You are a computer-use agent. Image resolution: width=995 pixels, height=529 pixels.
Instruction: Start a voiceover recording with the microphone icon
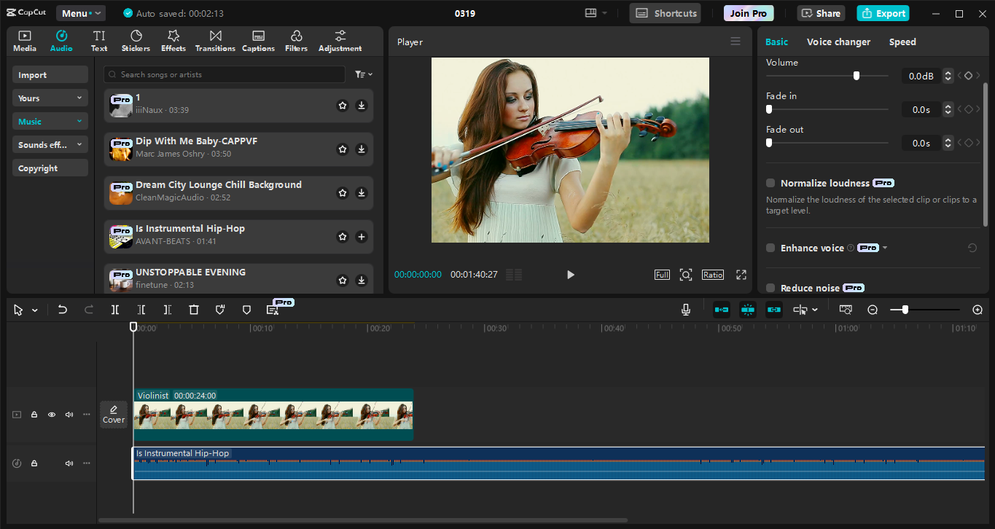coord(685,309)
